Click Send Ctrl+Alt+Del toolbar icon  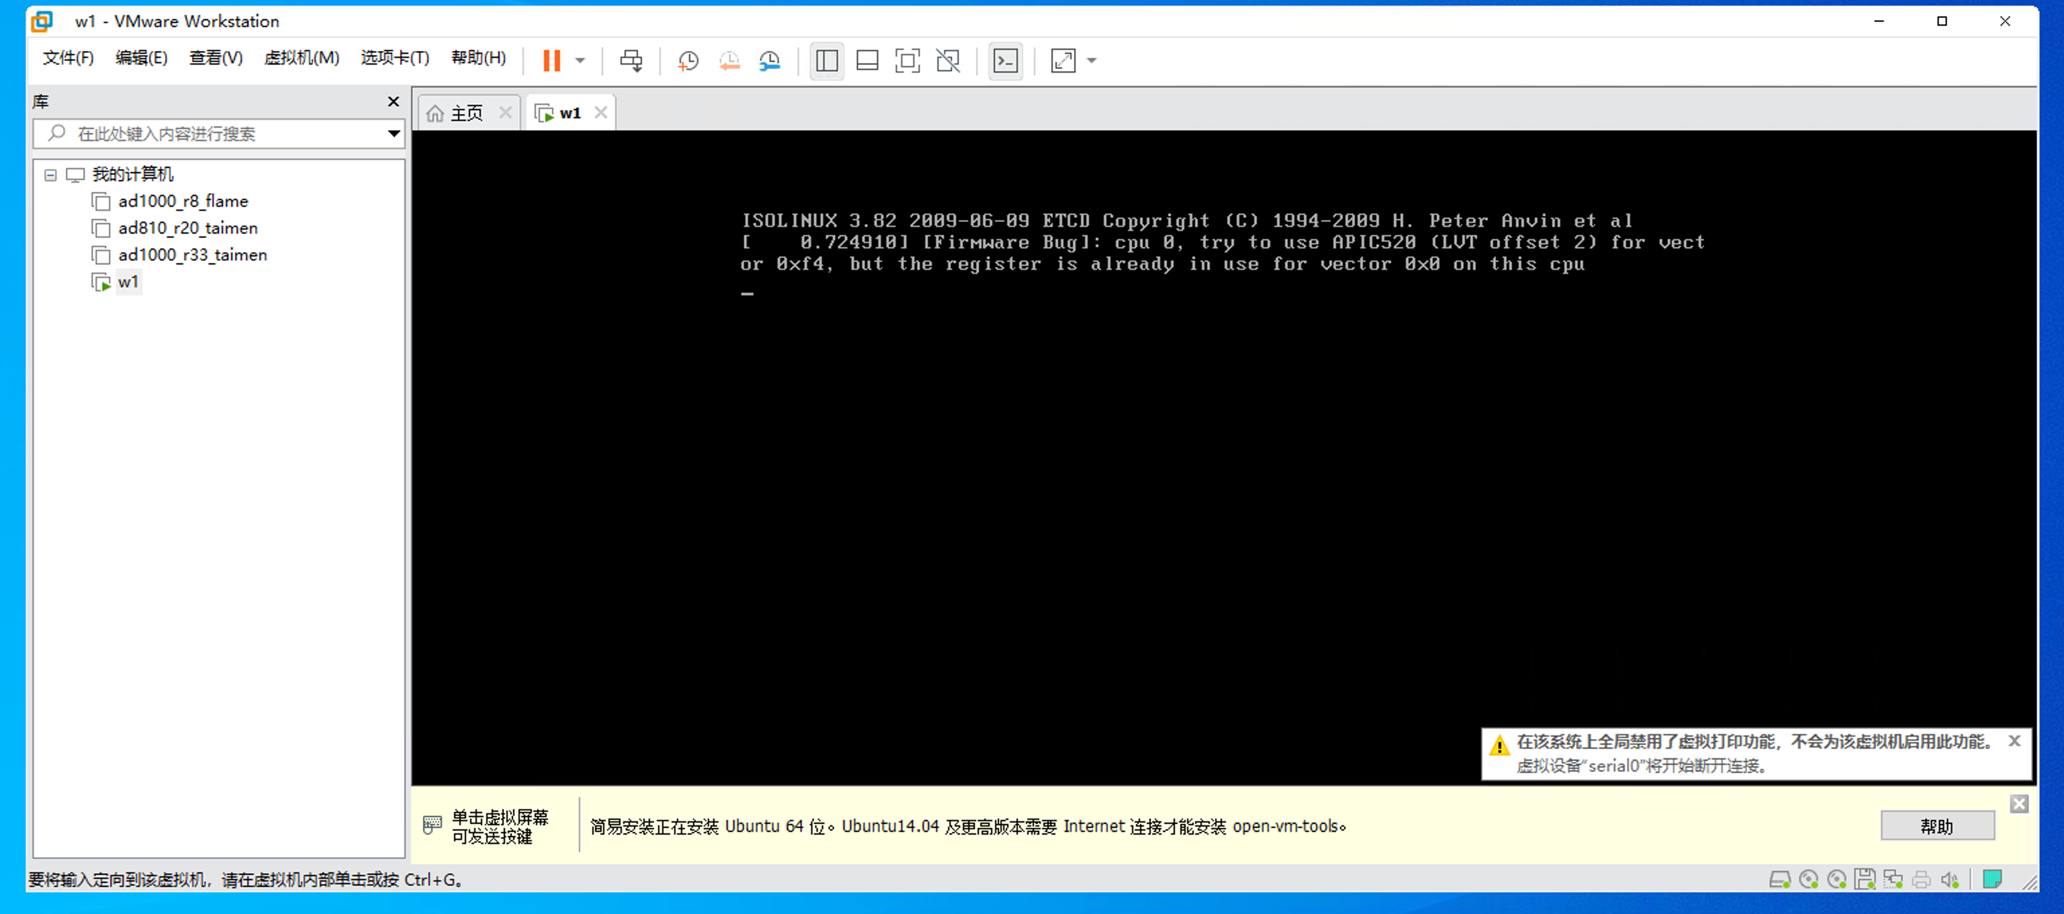(630, 61)
